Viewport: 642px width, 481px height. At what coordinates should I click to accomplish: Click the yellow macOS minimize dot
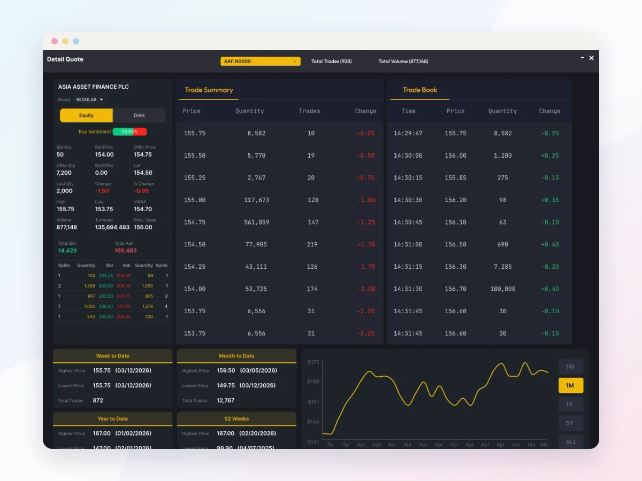pos(65,41)
